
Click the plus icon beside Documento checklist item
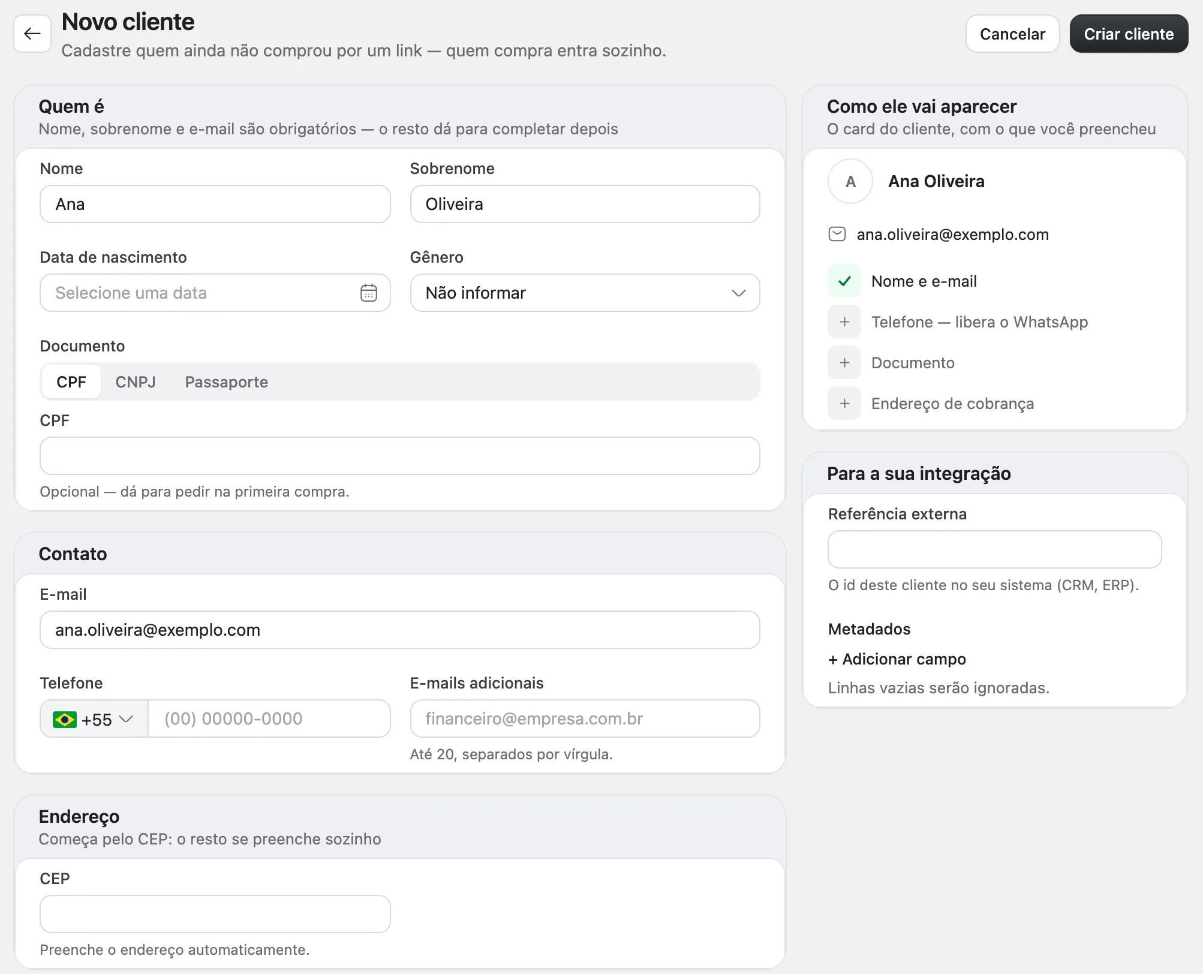click(x=844, y=362)
